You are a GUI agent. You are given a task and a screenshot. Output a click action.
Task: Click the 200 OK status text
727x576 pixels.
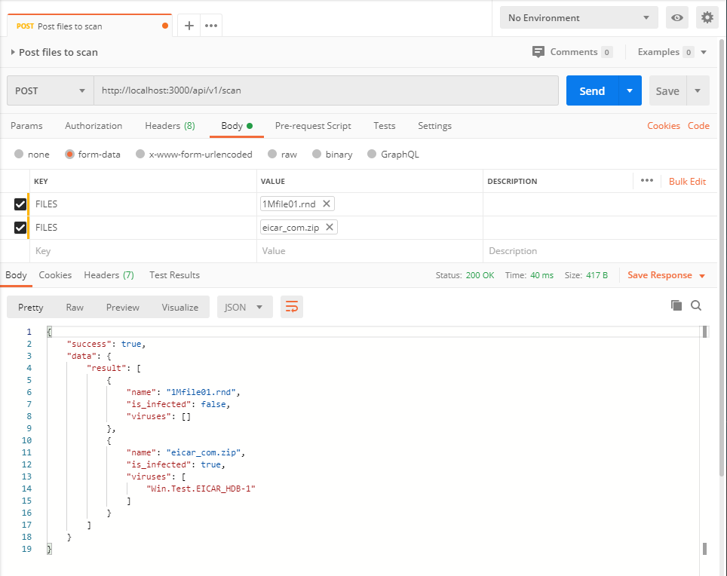coord(480,275)
